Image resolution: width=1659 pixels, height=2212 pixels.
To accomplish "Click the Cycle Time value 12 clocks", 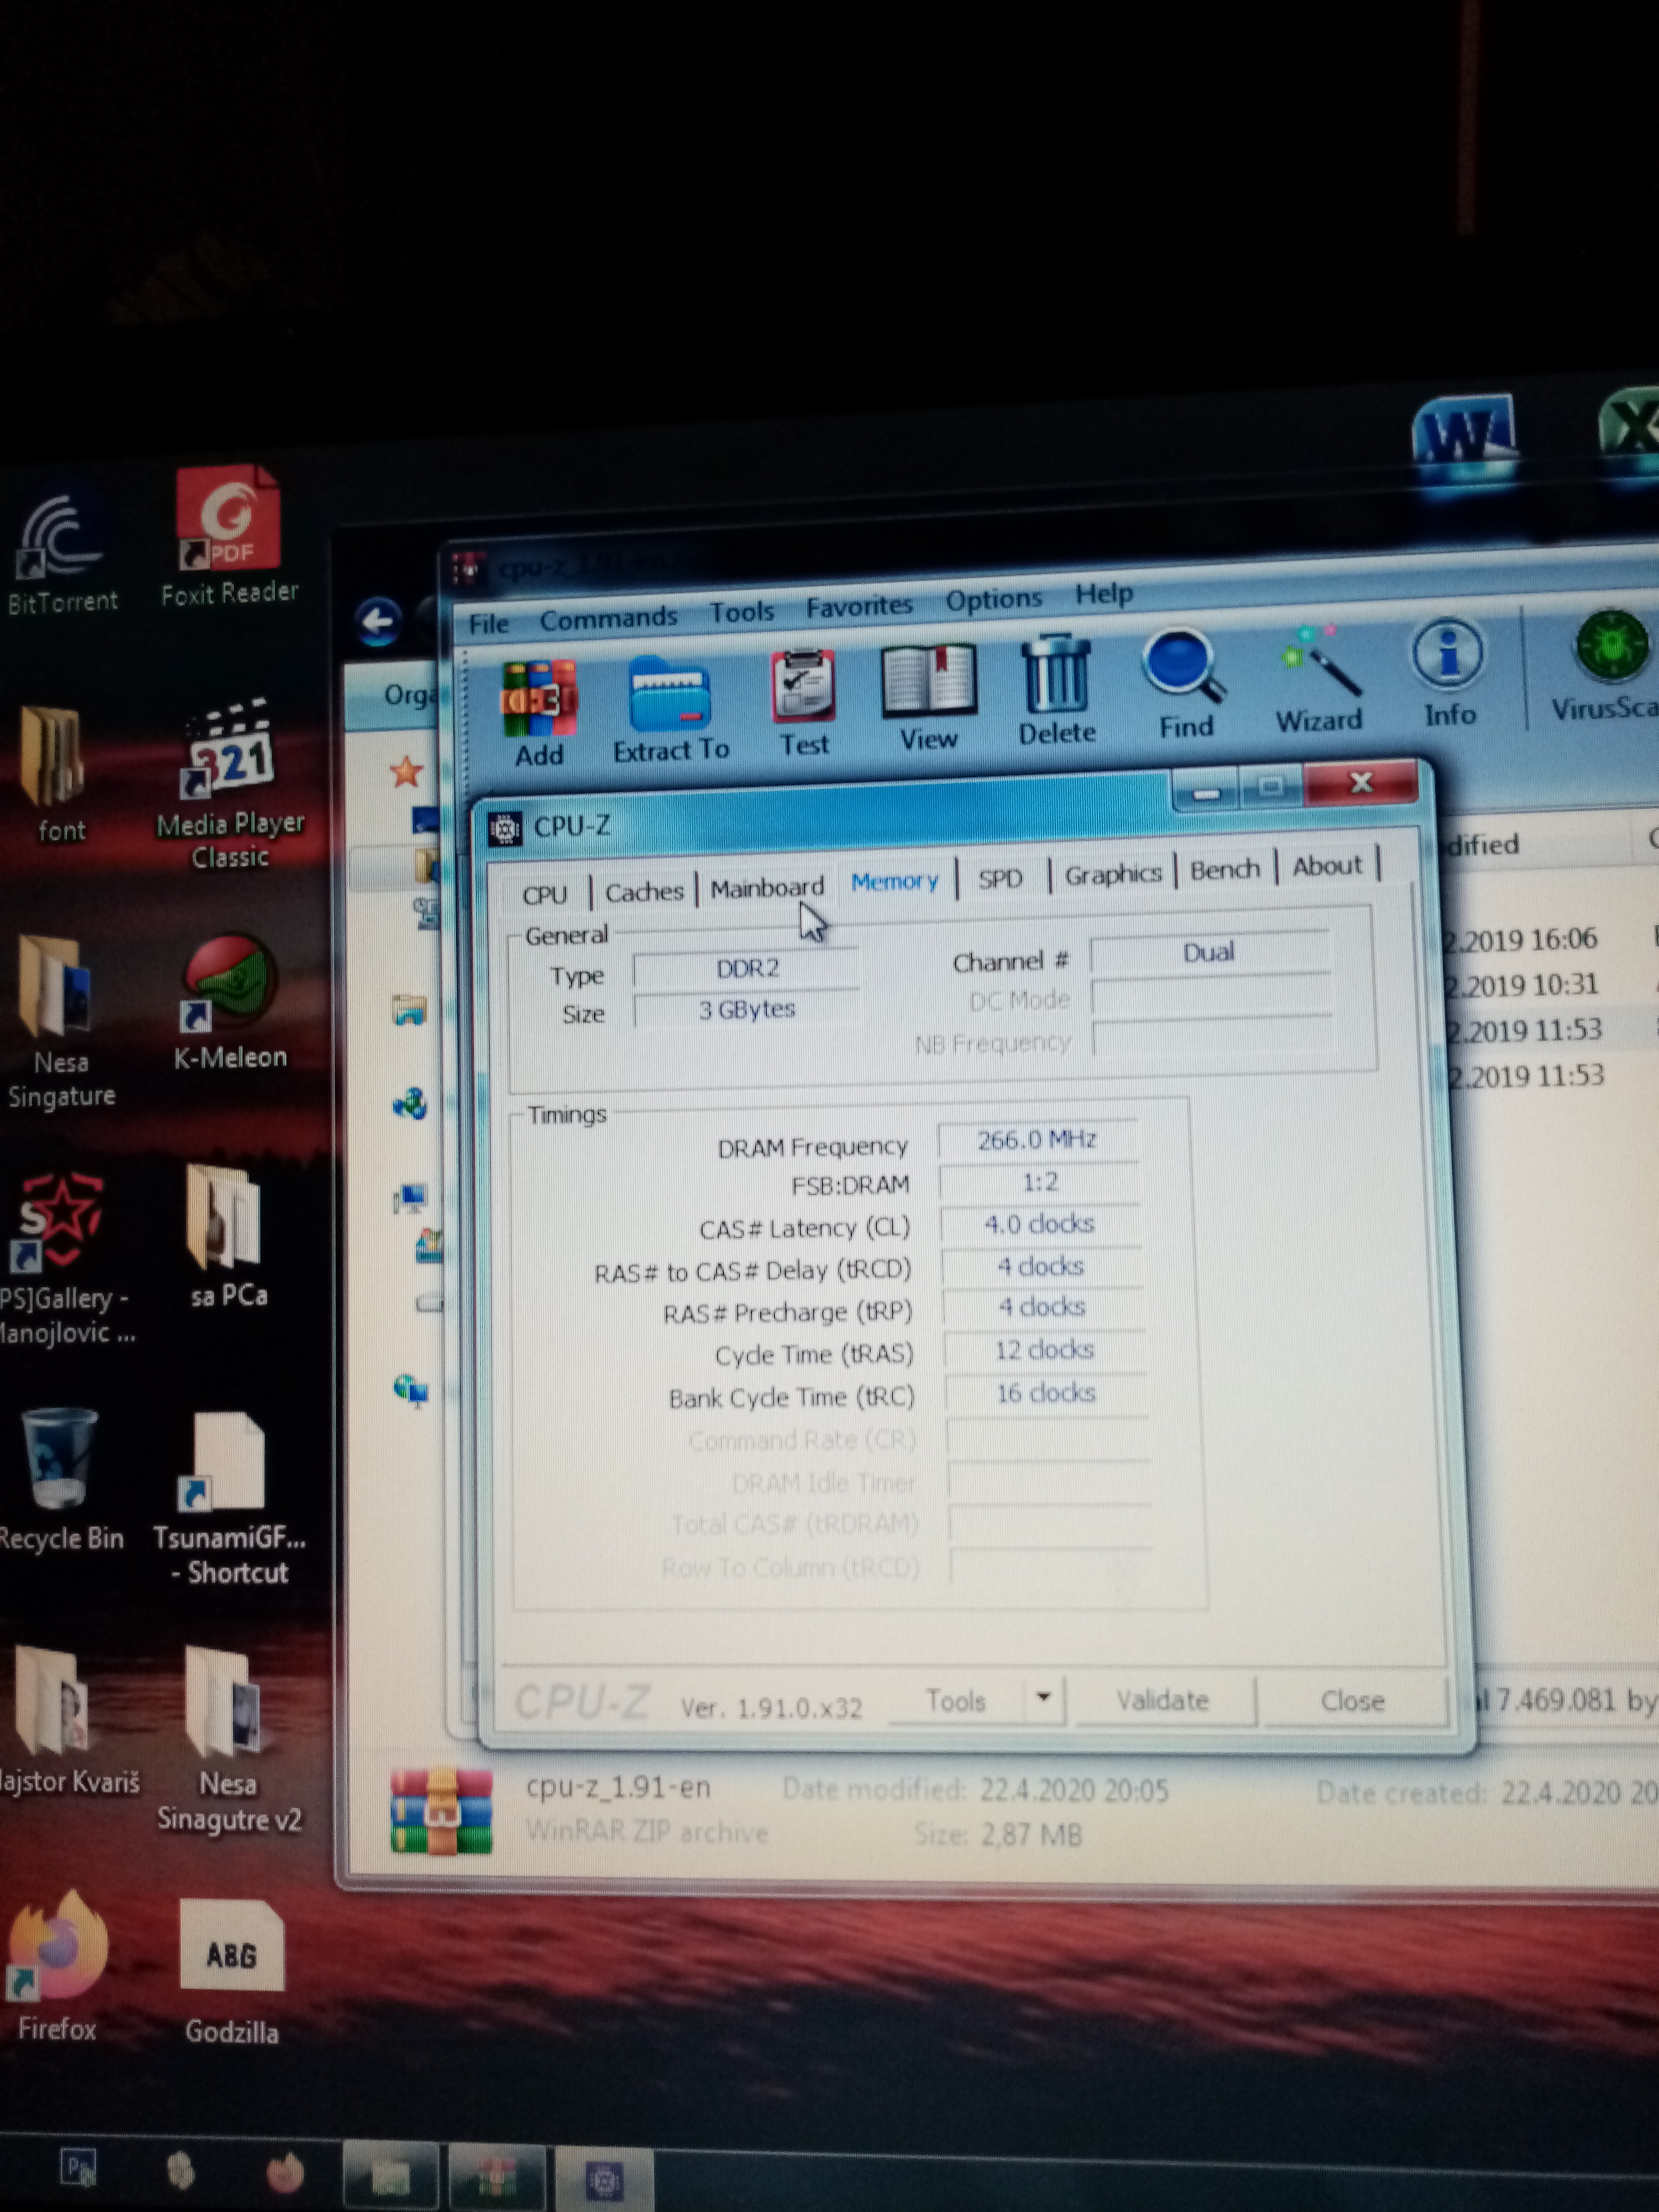I will [x=1044, y=1350].
